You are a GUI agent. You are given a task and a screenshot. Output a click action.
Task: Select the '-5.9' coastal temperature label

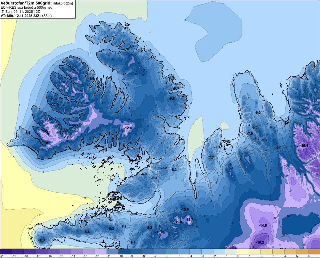[172, 77]
